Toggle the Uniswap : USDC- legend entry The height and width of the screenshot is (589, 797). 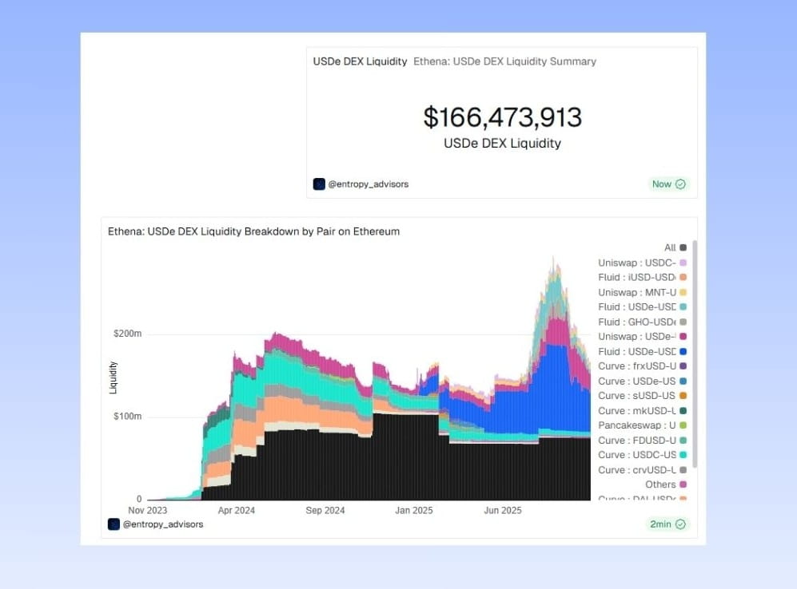[x=643, y=263]
